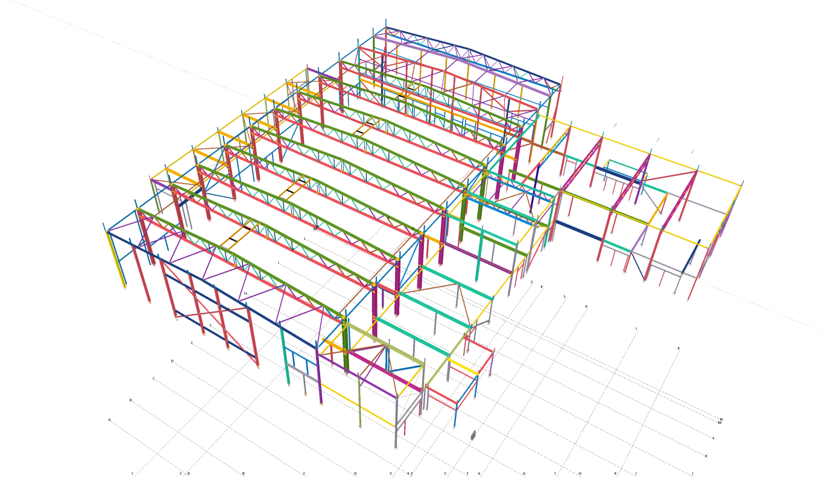The image size is (825, 477).
Task: Click grid label 1 at the bottom edge
Action: pyautogui.click(x=132, y=473)
